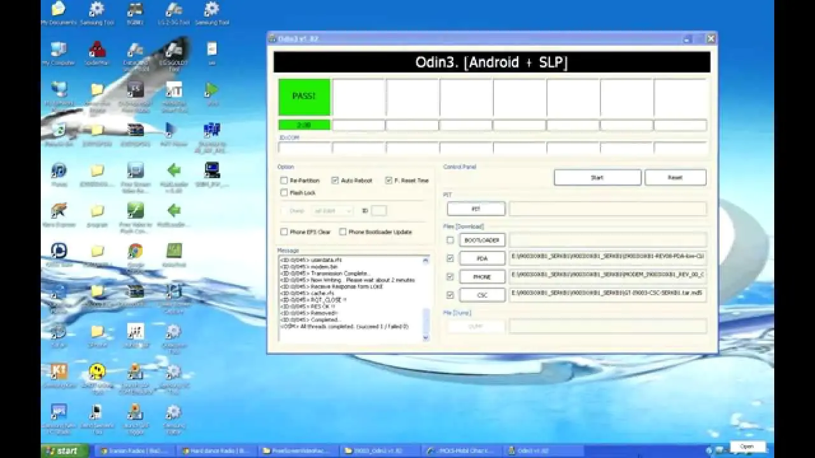Image resolution: width=815 pixels, height=458 pixels.
Task: Click the CSC file path field
Action: [607, 295]
